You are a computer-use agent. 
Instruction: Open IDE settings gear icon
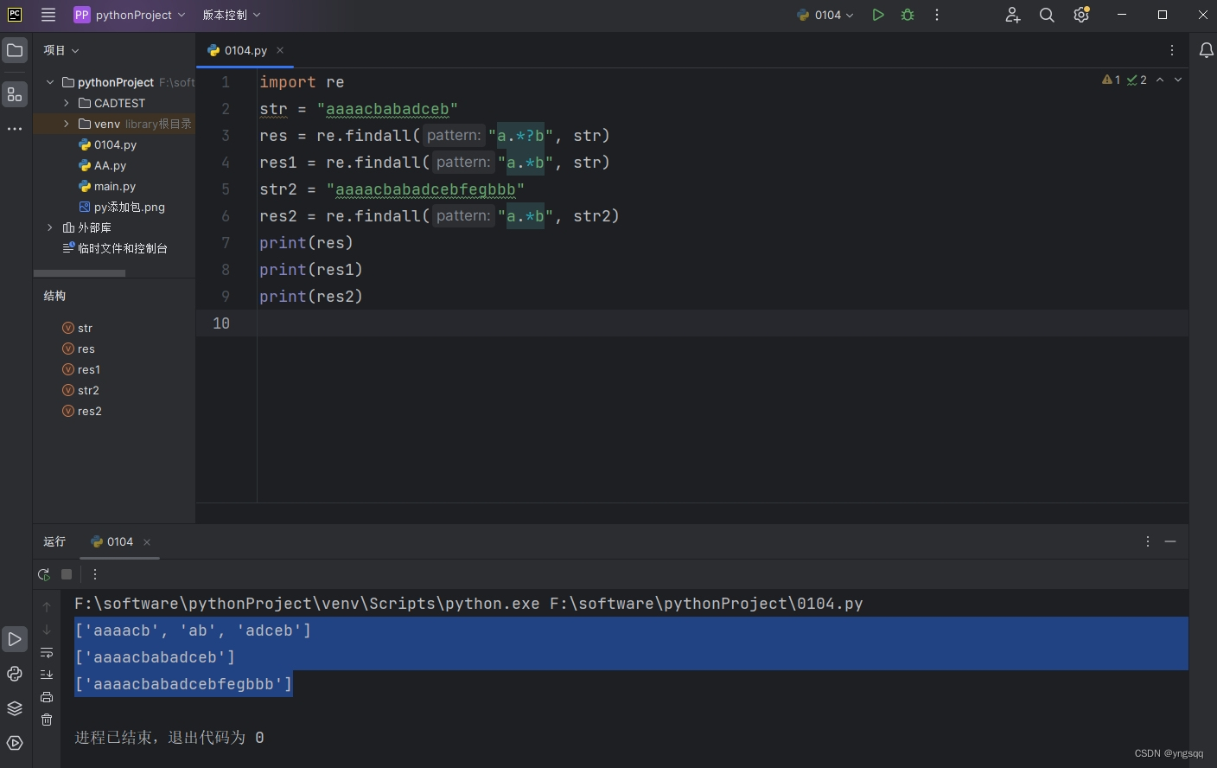coord(1081,15)
